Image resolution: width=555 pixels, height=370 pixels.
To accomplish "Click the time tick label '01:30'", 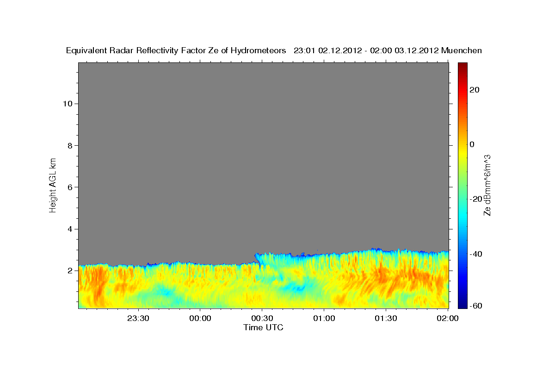I will 386,318.
